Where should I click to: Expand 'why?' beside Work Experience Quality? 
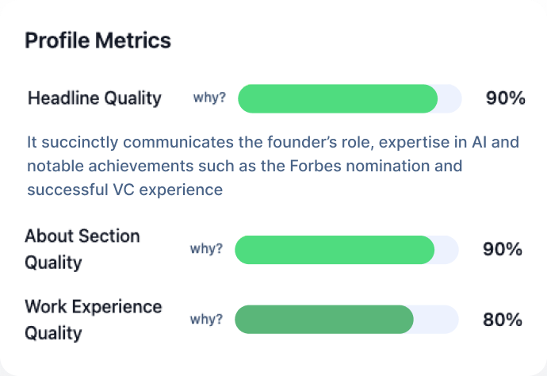click(x=206, y=320)
